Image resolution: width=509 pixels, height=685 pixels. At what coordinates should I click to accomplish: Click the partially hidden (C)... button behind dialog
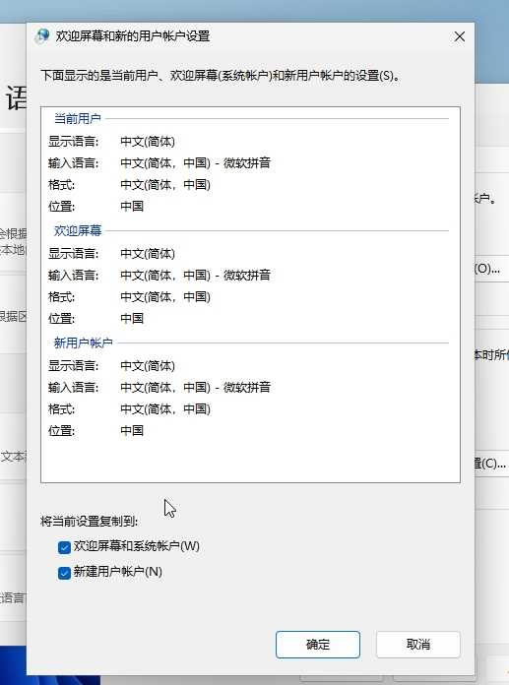tap(489, 464)
